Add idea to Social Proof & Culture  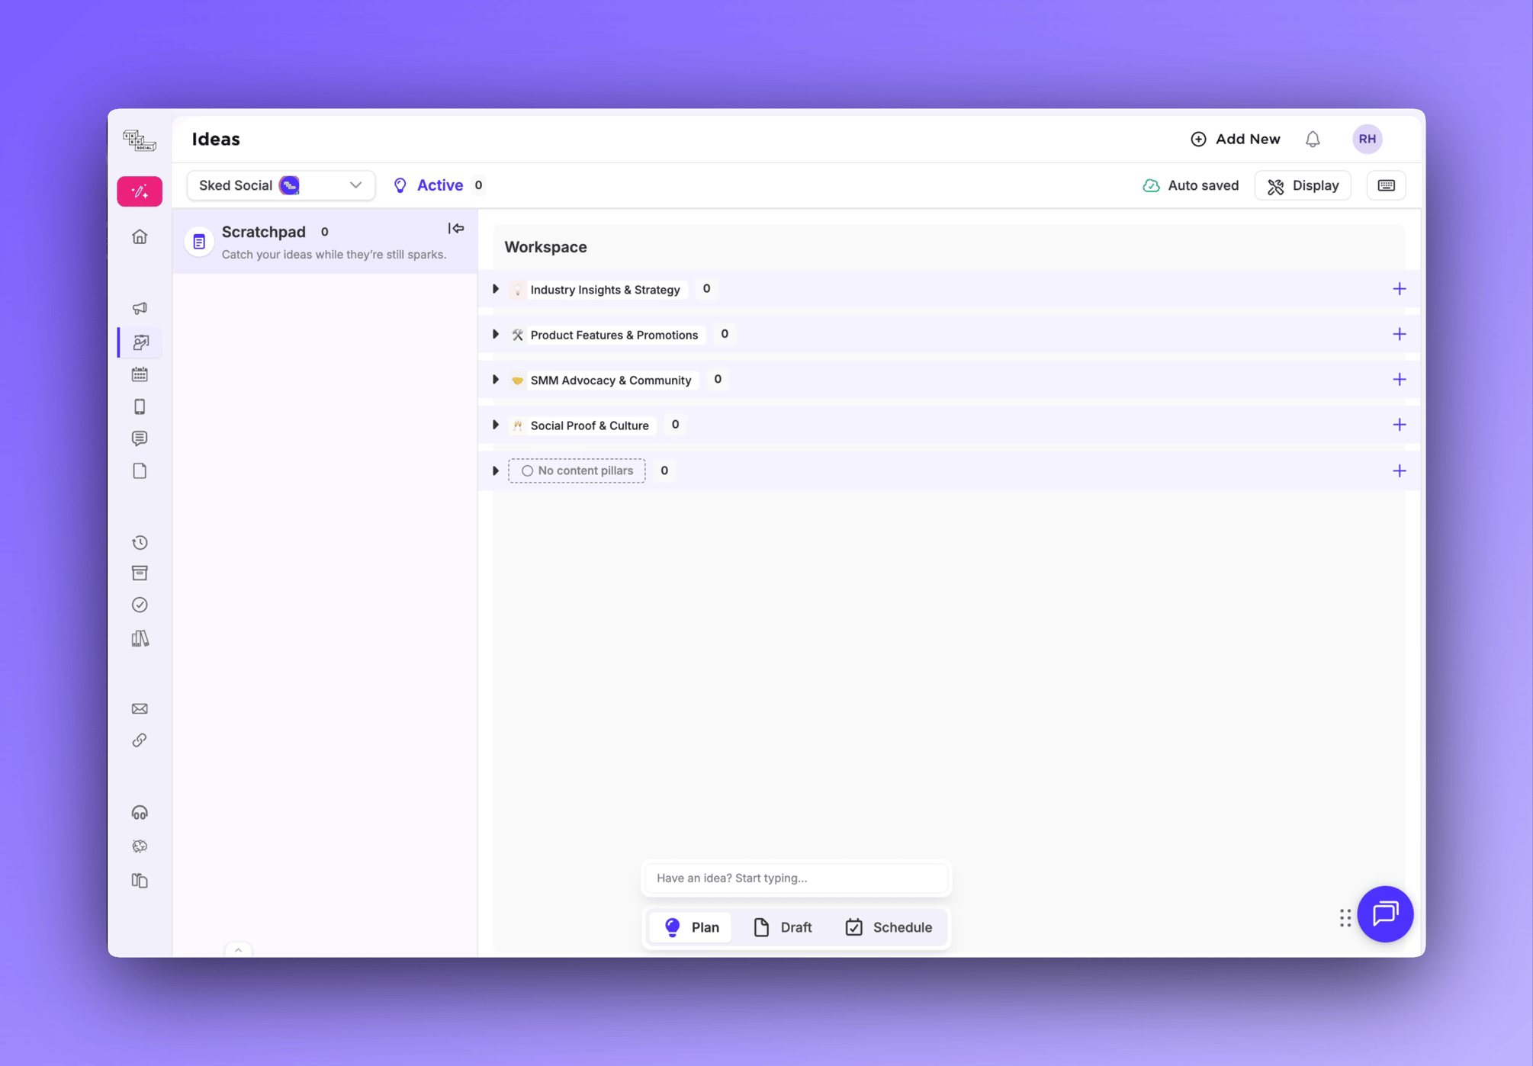pos(1399,425)
